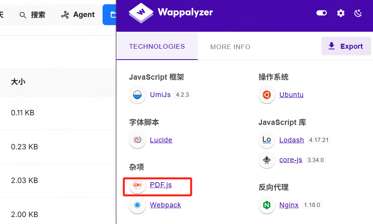Open the MORE INFO tab
This screenshot has height=224, width=373.
coord(230,47)
